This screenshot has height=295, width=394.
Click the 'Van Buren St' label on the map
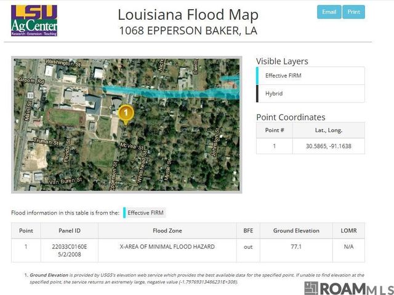click(x=65, y=181)
